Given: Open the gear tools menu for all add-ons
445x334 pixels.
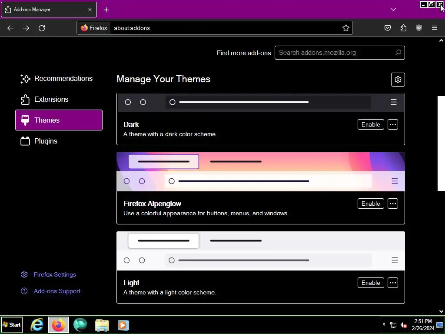Looking at the screenshot, I should 398,80.
